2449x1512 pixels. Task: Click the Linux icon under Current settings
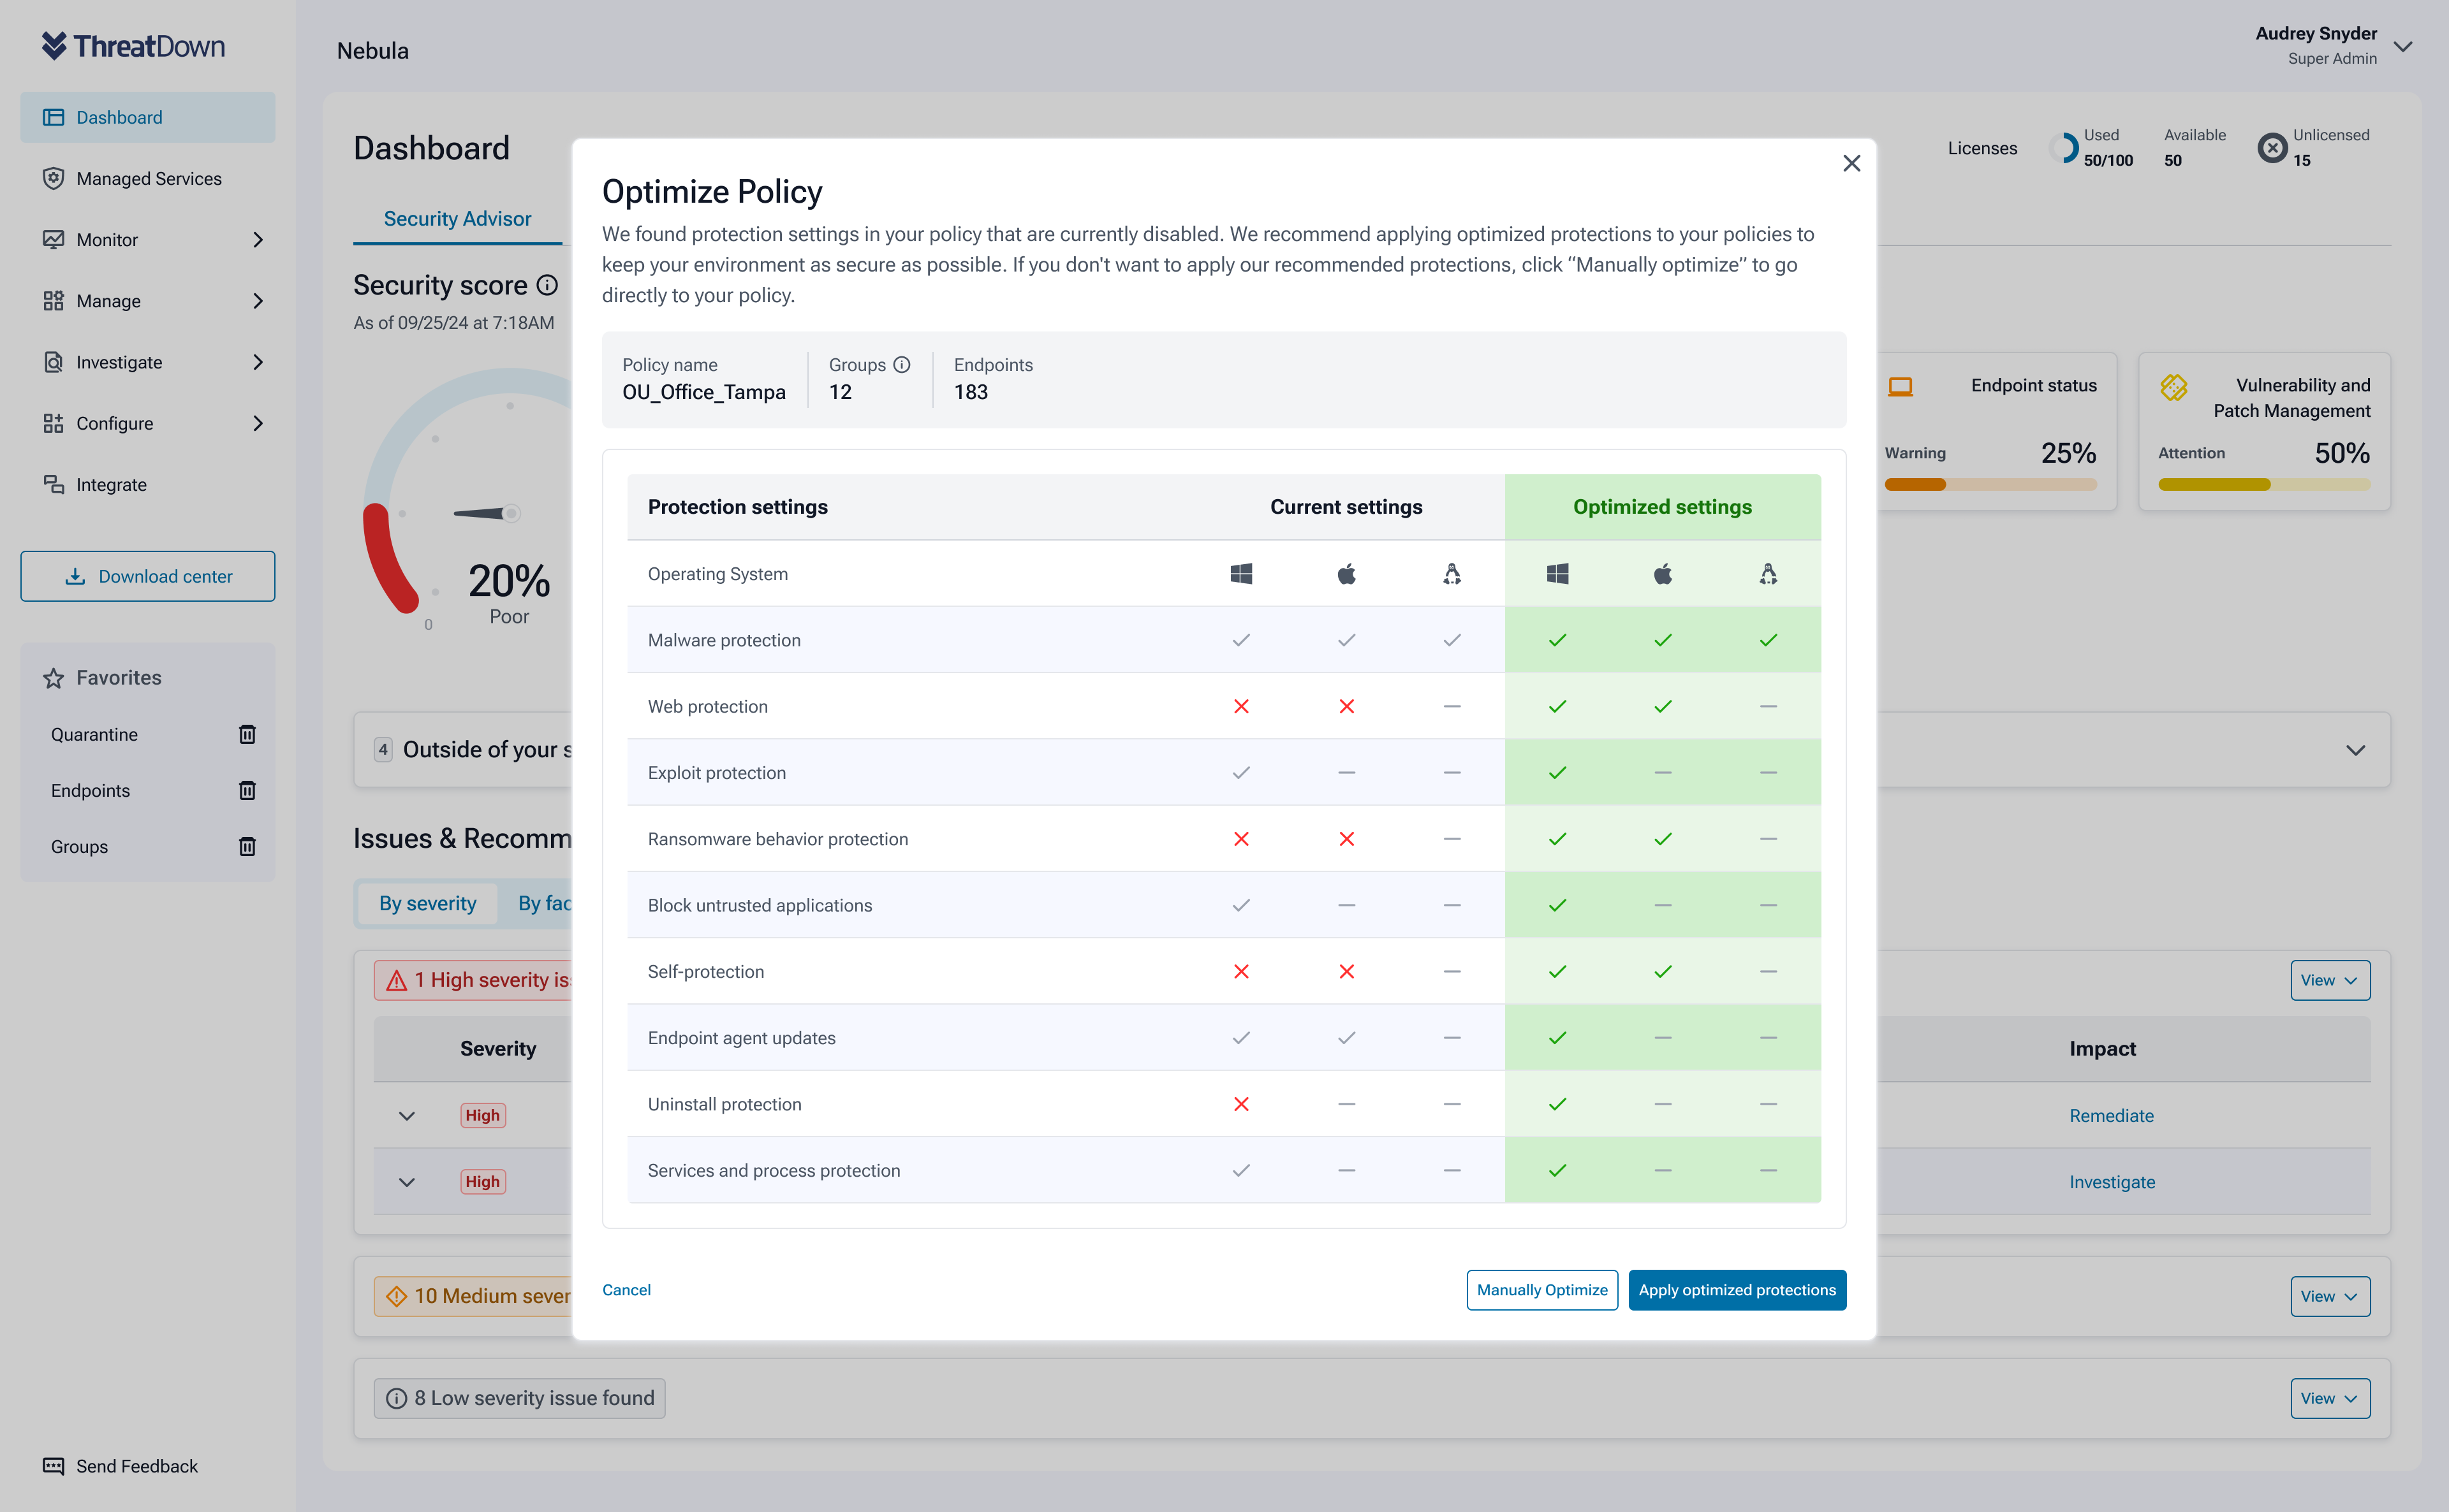point(1452,574)
